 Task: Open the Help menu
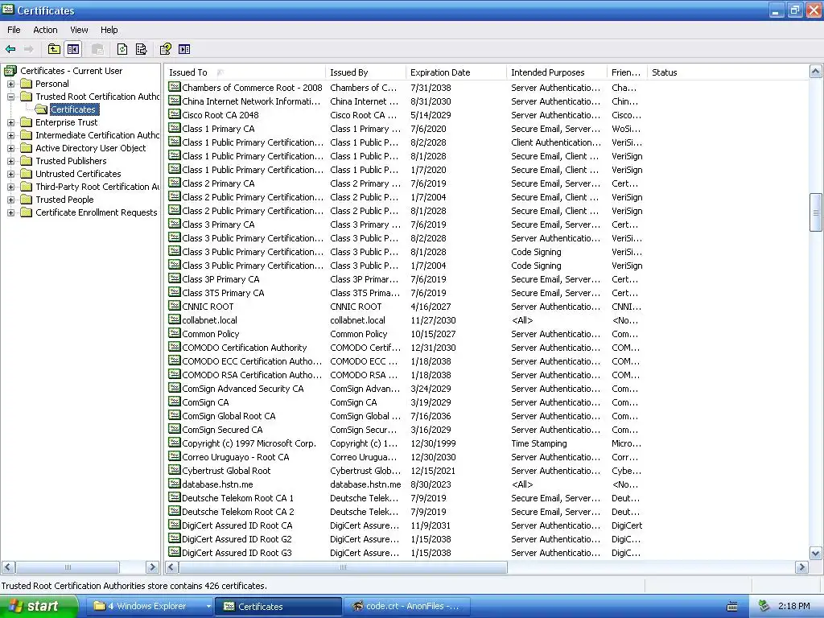click(x=109, y=30)
